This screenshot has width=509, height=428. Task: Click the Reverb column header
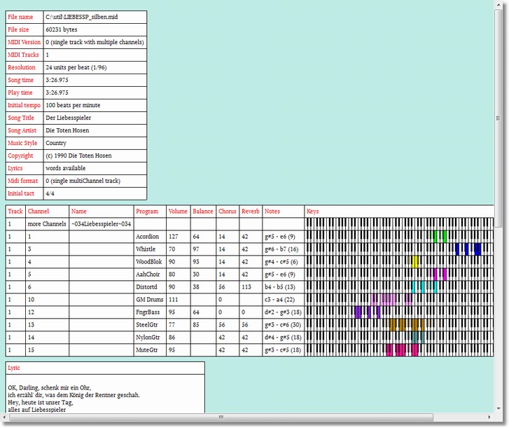pyautogui.click(x=250, y=212)
